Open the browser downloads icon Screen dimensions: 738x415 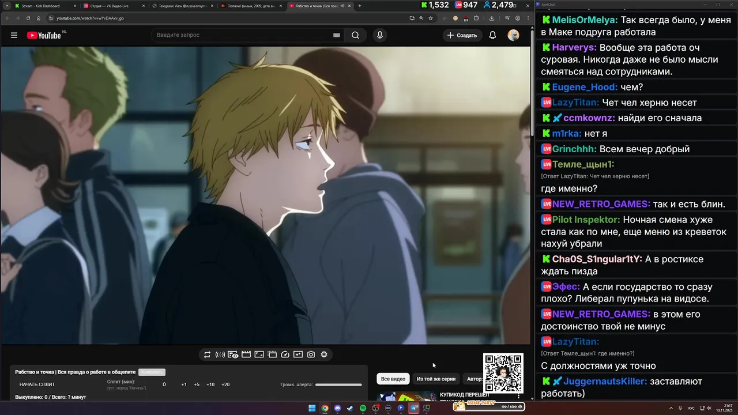(491, 18)
